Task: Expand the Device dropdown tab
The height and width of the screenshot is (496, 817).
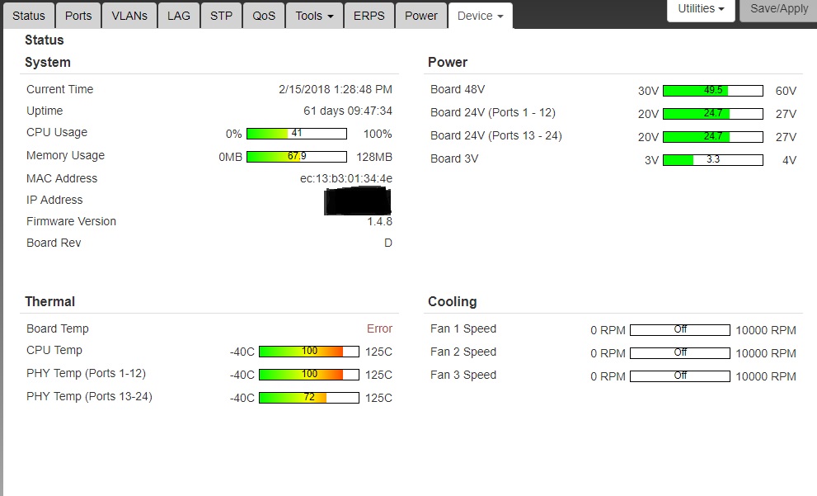Action: 480,16
